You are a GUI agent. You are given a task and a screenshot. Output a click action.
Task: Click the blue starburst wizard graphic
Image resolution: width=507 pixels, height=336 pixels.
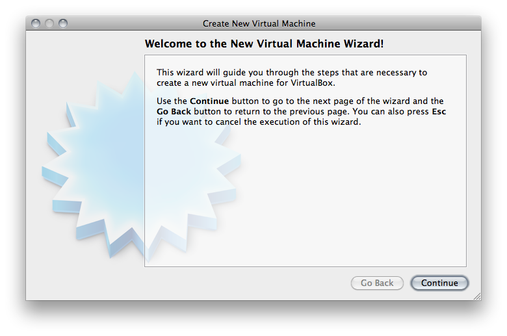pos(97,169)
